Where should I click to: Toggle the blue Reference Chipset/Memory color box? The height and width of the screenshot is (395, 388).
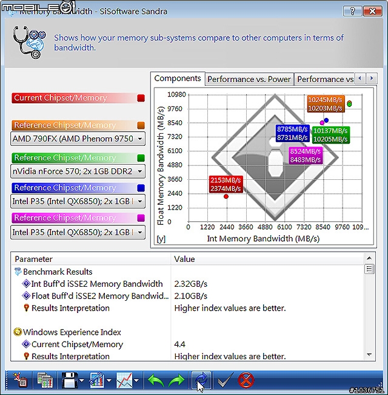tap(141, 188)
